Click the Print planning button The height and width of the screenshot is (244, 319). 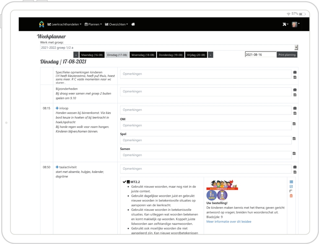point(287,55)
